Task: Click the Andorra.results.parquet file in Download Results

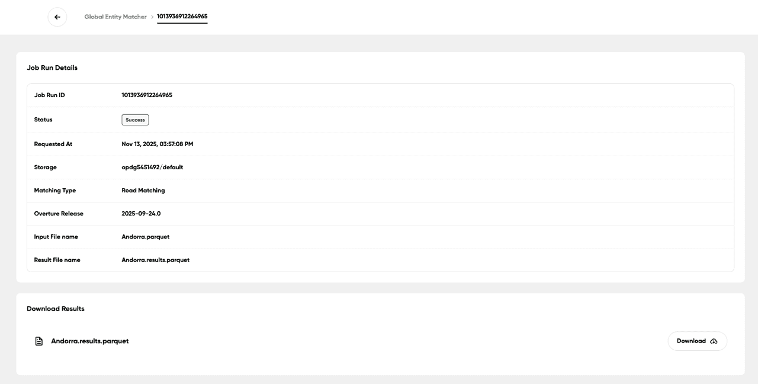Action: [90, 341]
